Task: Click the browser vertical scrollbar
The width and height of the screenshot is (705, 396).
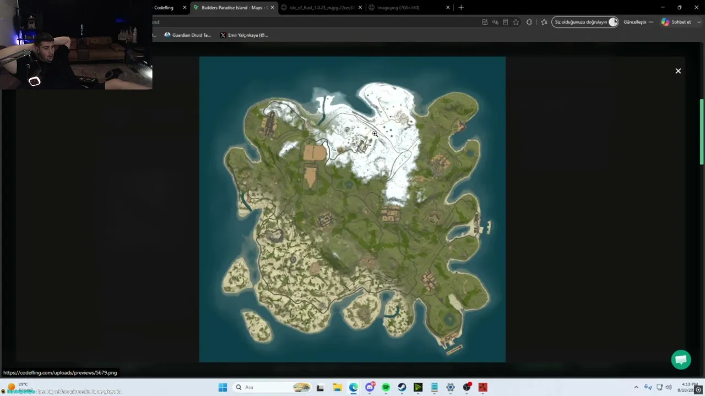Action: click(702, 132)
